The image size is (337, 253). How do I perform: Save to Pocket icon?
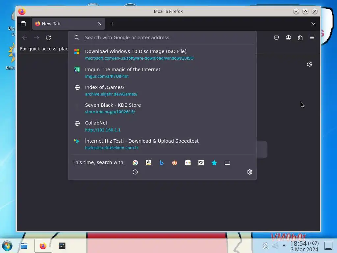pyautogui.click(x=276, y=38)
